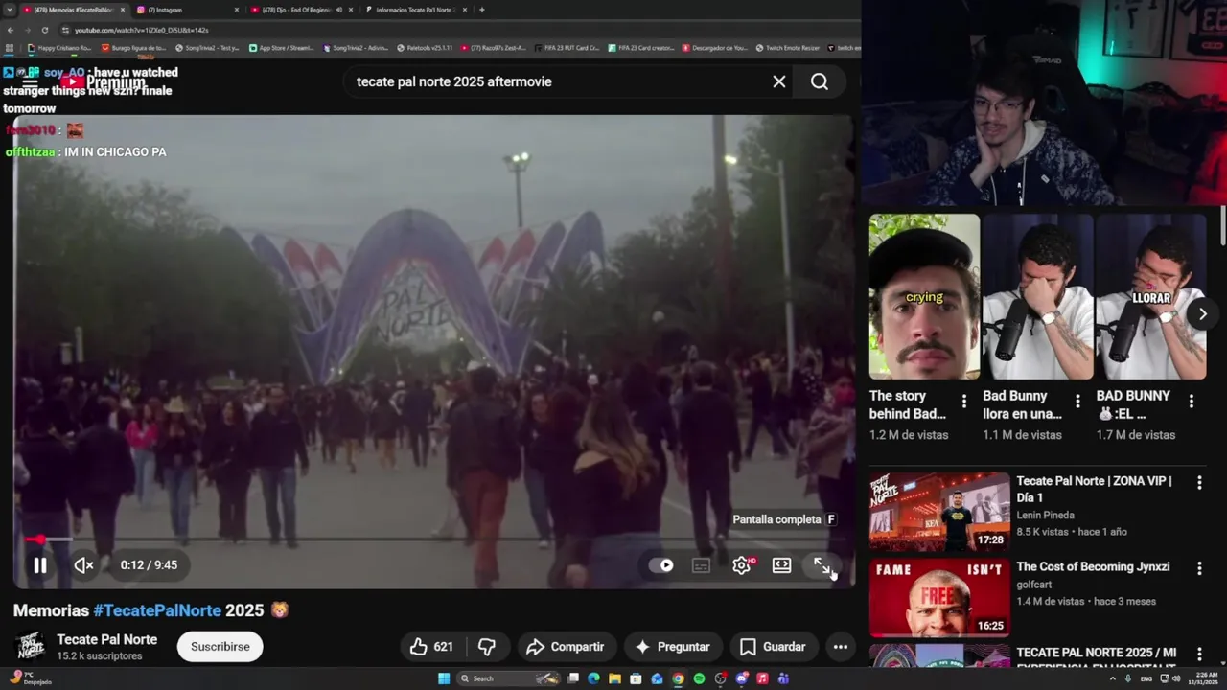Image resolution: width=1227 pixels, height=690 pixels.
Task: Open options for 'BAD BUNNY :EL...' short
Action: [x=1192, y=402]
